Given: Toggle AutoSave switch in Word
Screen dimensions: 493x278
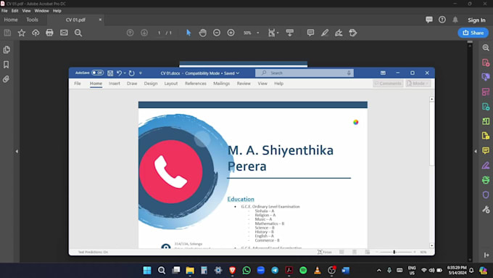Looking at the screenshot, I should tap(97, 73).
